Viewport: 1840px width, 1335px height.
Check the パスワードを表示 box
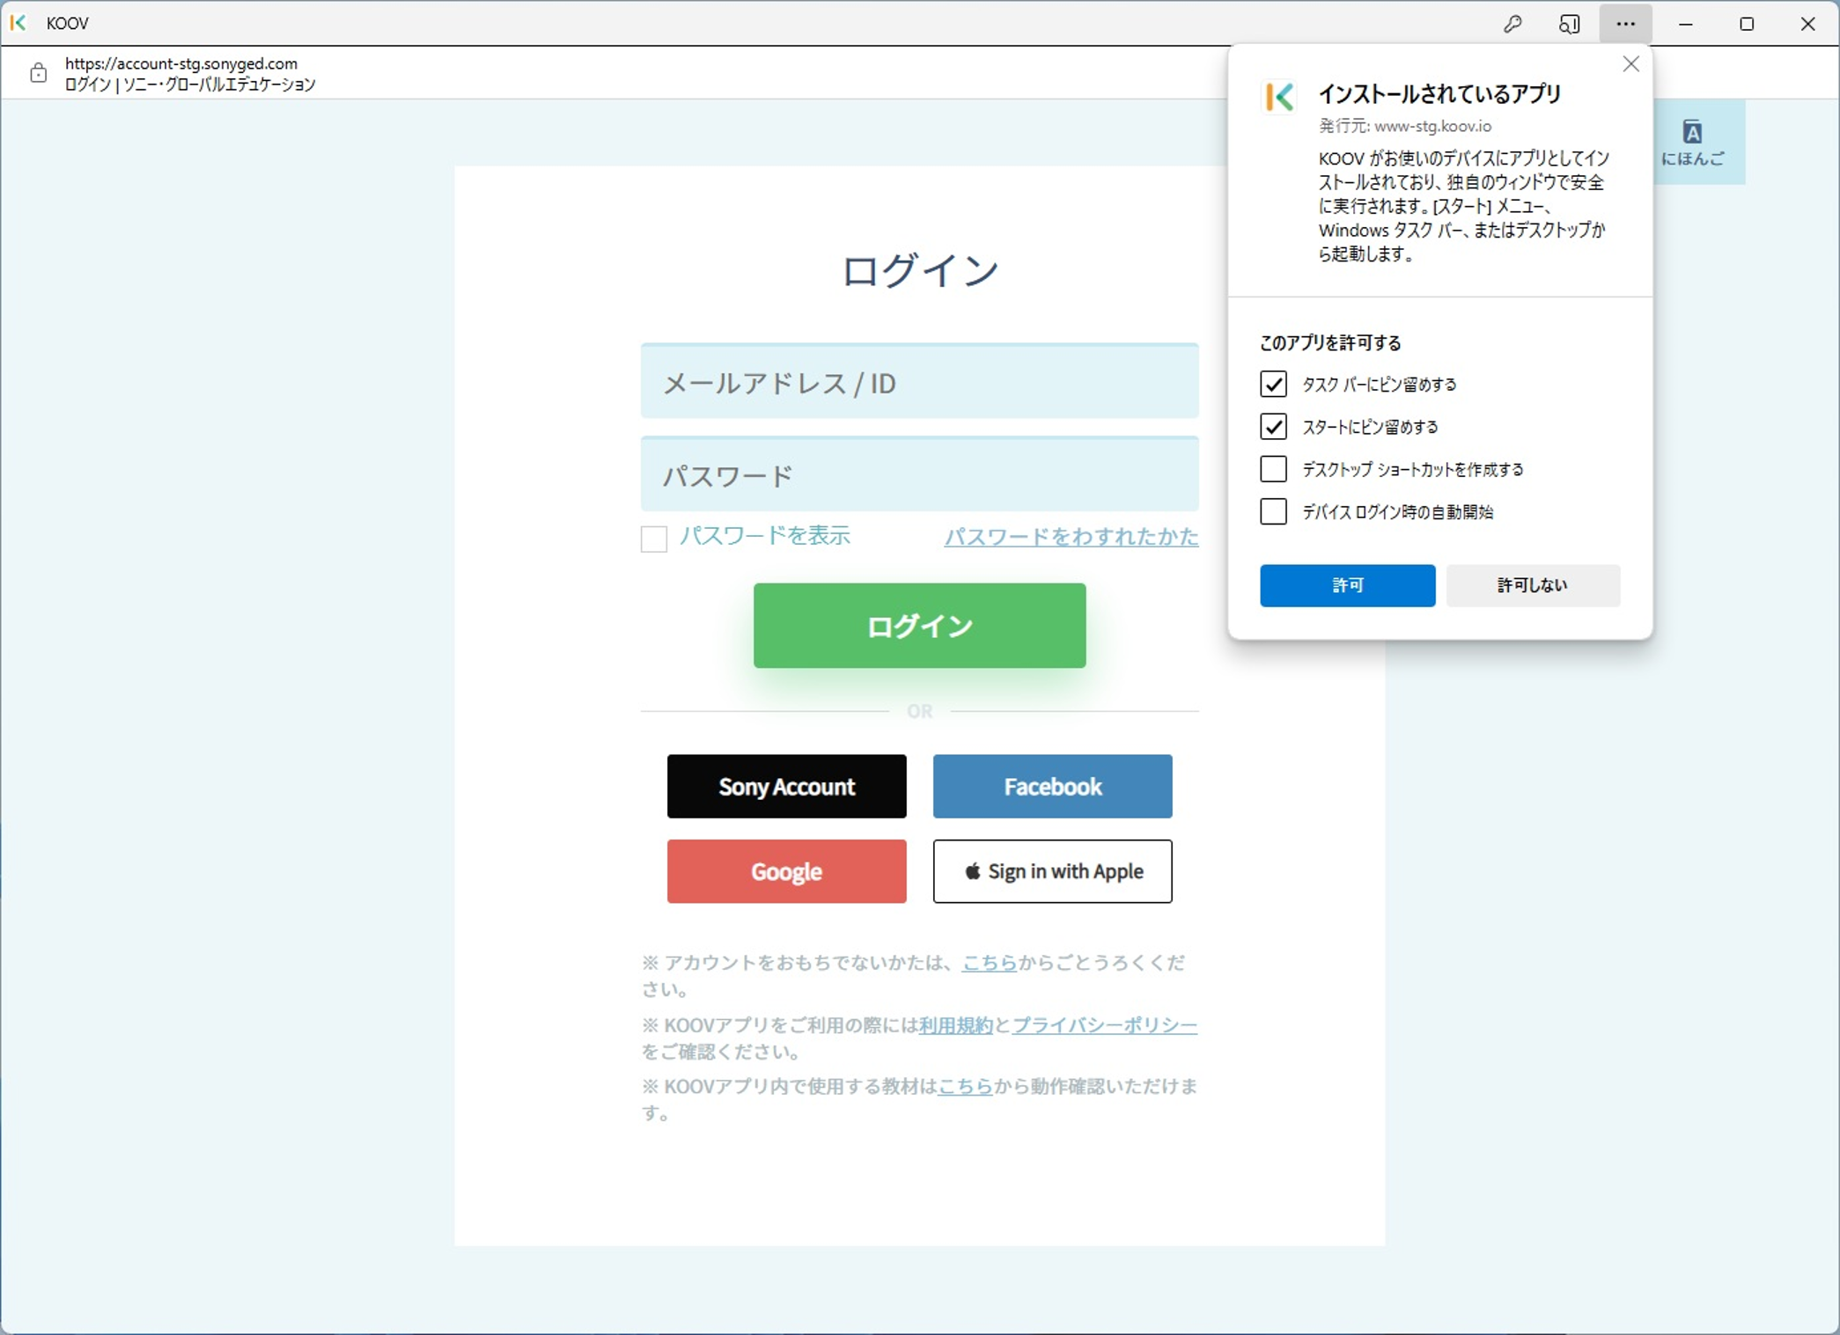click(x=653, y=538)
